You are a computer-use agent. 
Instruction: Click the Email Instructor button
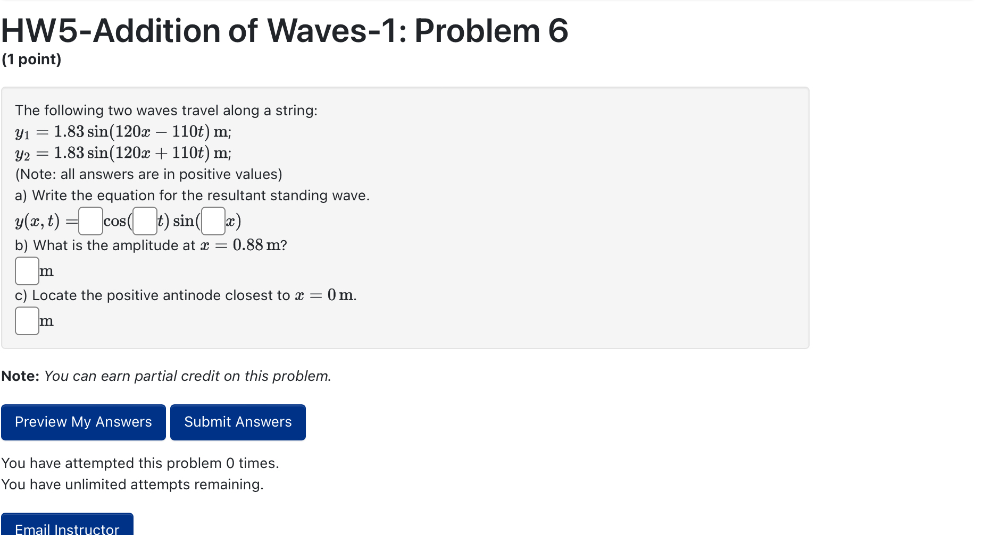pos(67,528)
